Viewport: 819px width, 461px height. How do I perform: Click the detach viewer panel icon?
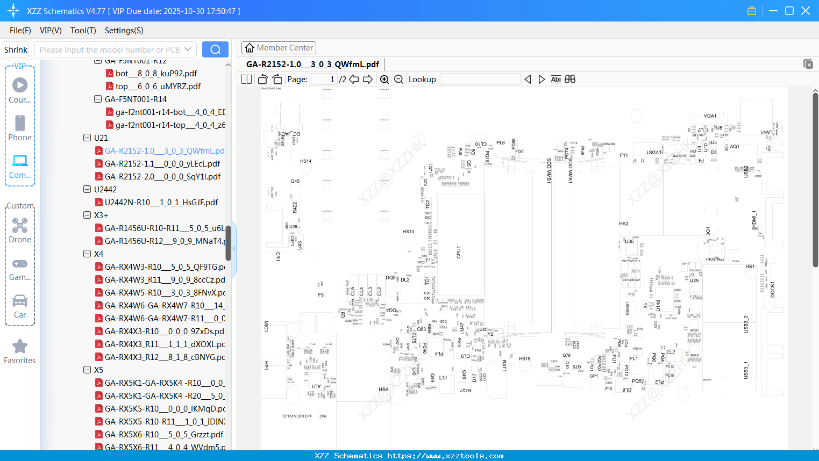808,64
